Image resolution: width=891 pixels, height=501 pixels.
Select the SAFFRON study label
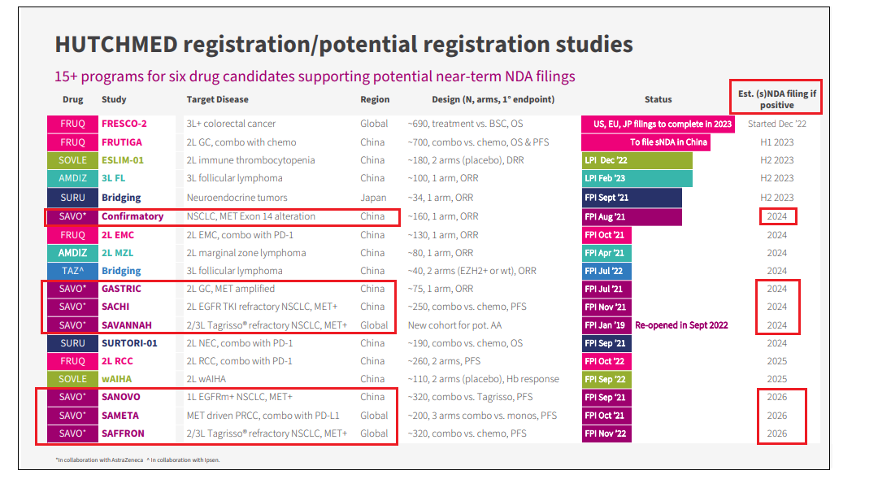click(124, 433)
